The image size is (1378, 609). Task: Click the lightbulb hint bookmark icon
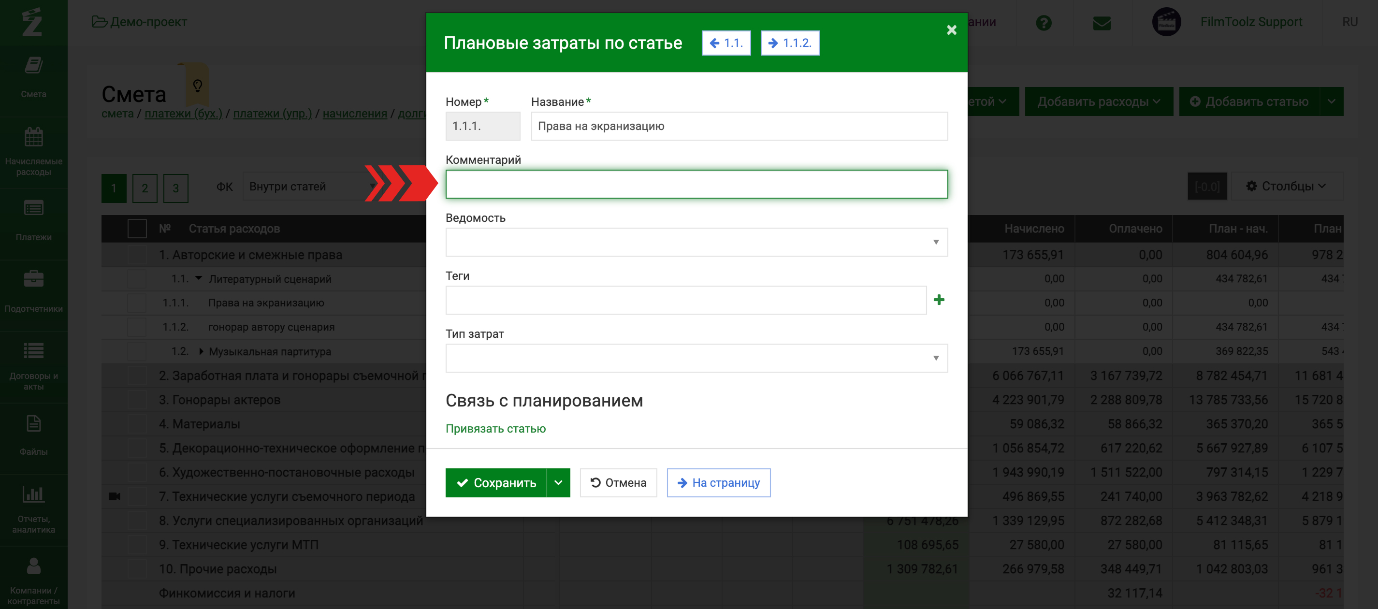click(197, 85)
